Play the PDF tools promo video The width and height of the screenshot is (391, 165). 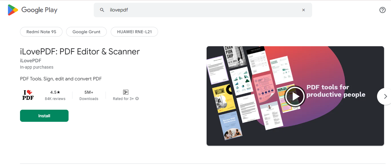point(295,96)
